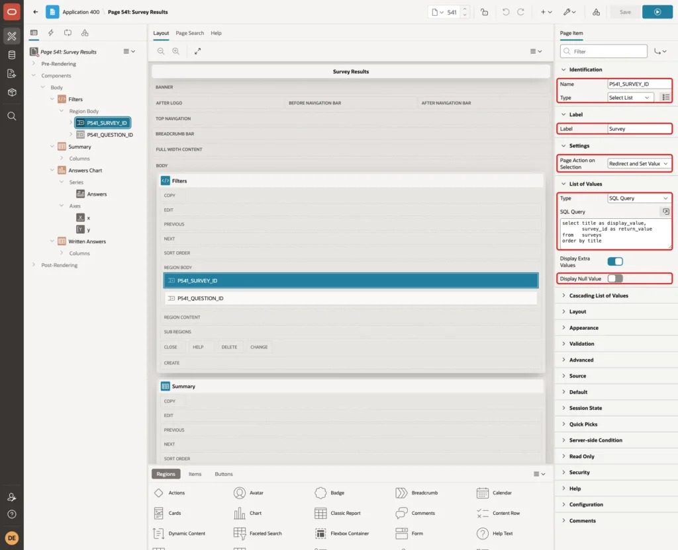The width and height of the screenshot is (678, 550).
Task: Enable the Display Null Value switch
Action: coord(615,278)
